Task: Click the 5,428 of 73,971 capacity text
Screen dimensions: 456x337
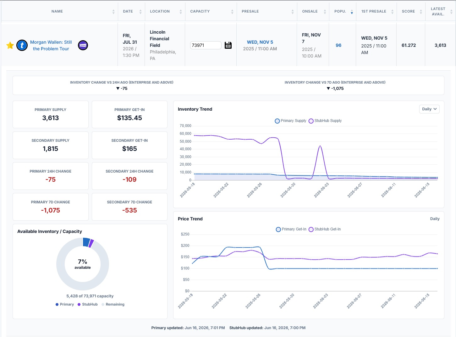Action: (x=90, y=296)
